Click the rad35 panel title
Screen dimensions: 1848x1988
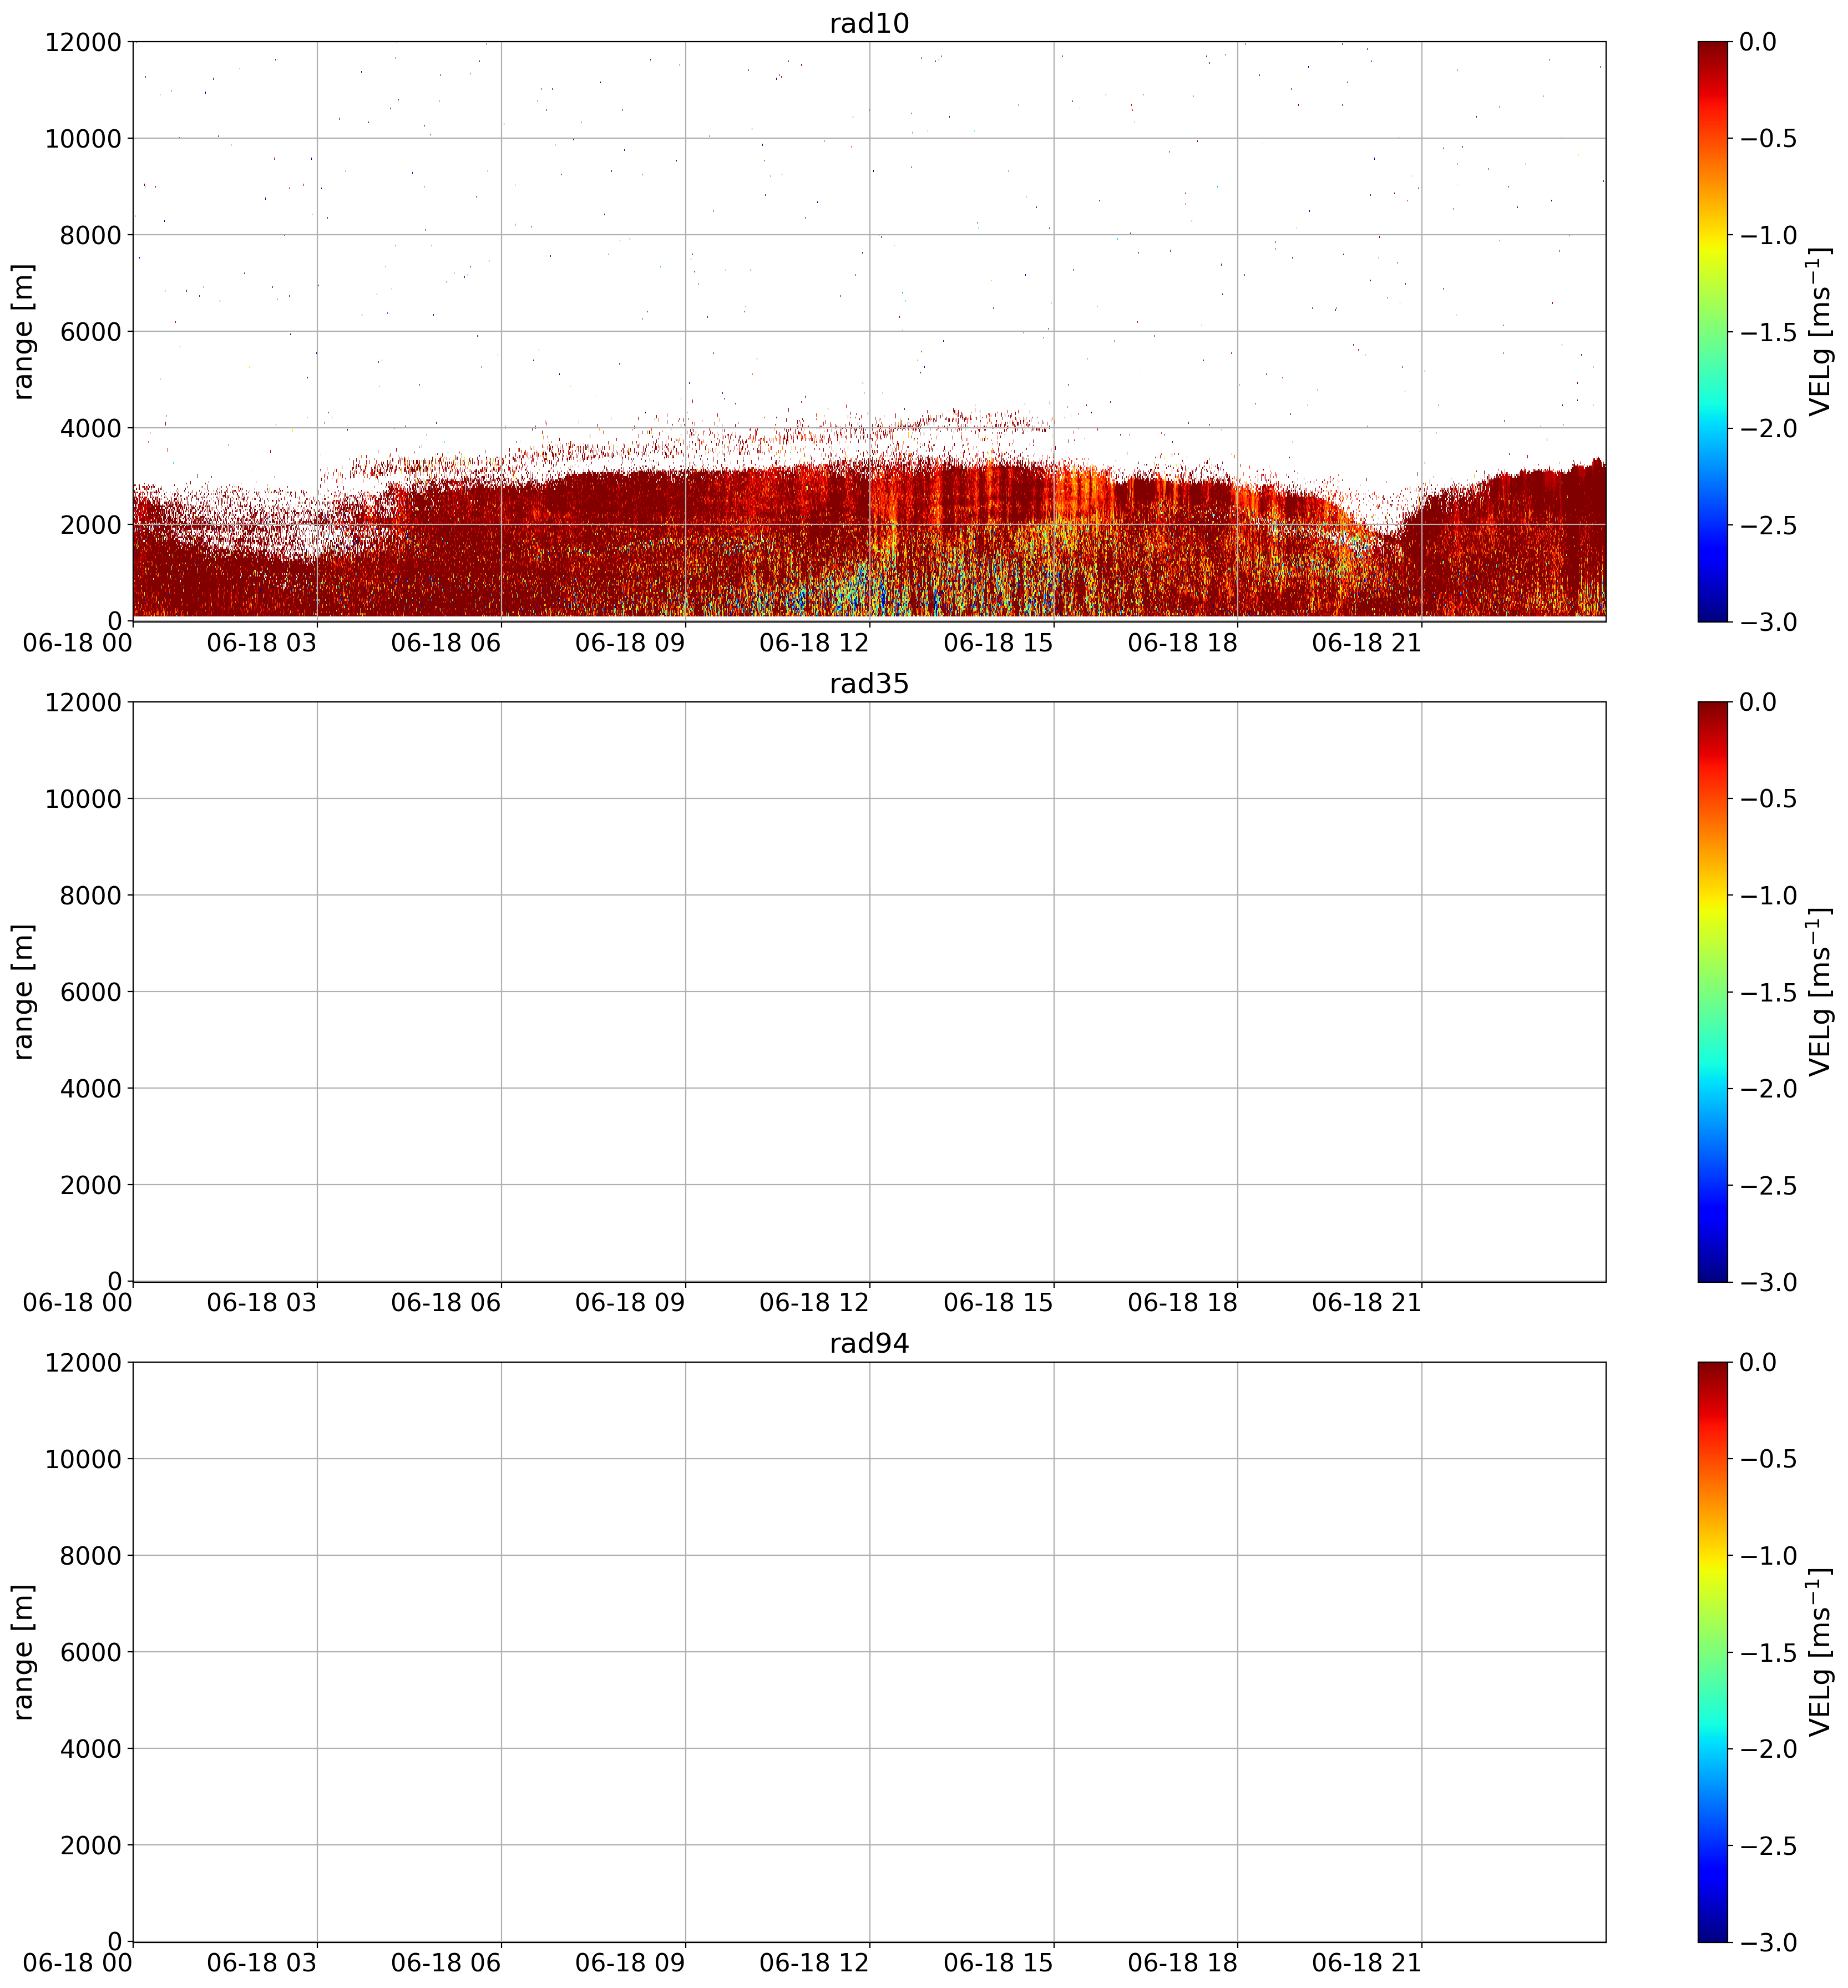(869, 684)
